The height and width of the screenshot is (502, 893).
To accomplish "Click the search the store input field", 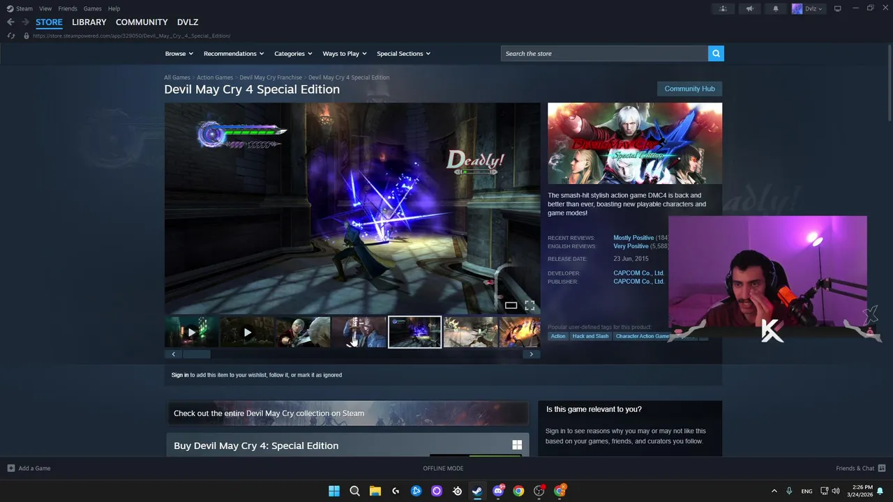I will tap(604, 54).
